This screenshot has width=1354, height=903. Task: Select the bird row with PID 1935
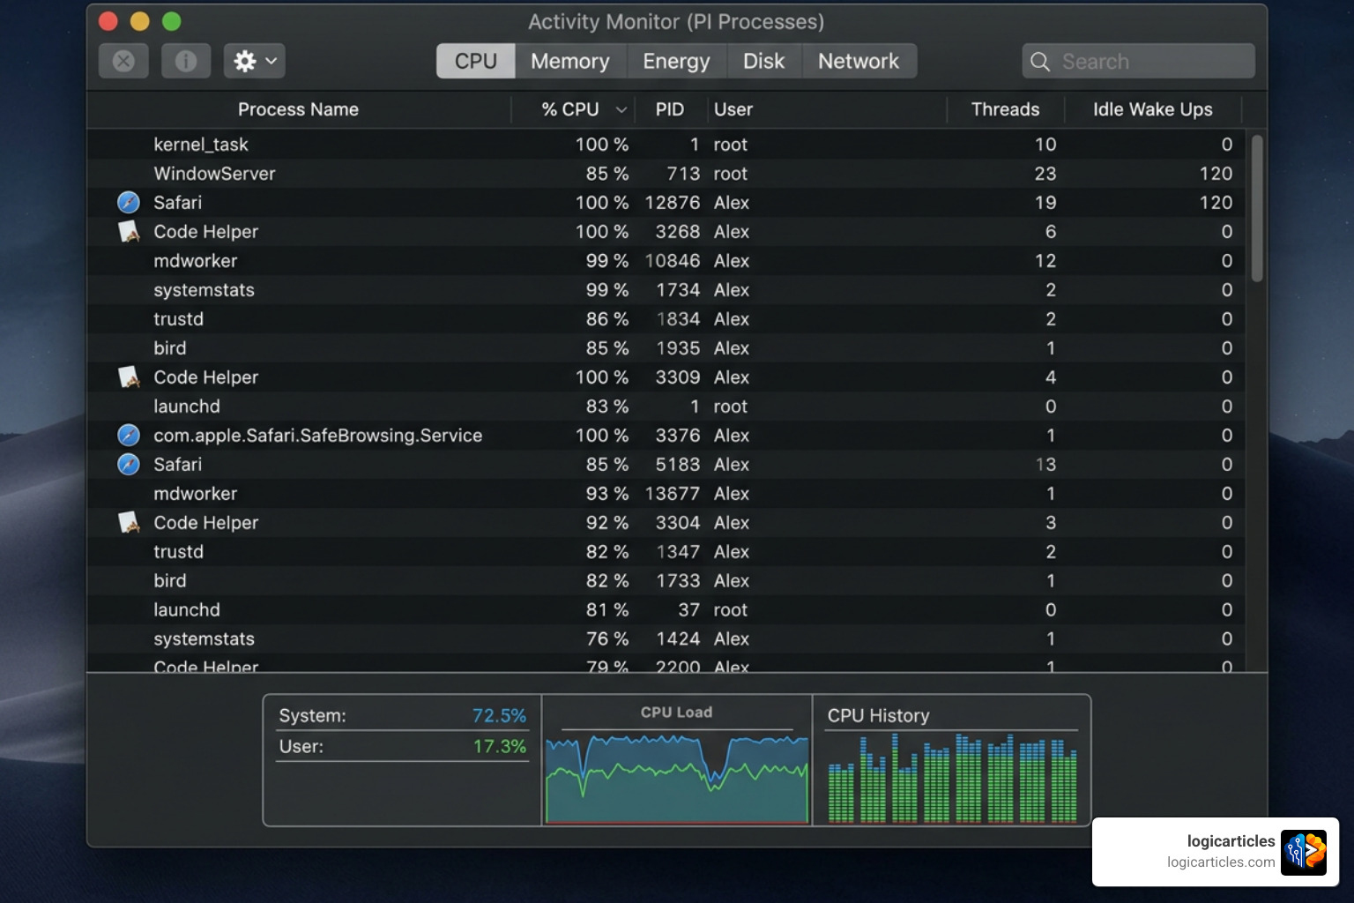[x=666, y=348]
